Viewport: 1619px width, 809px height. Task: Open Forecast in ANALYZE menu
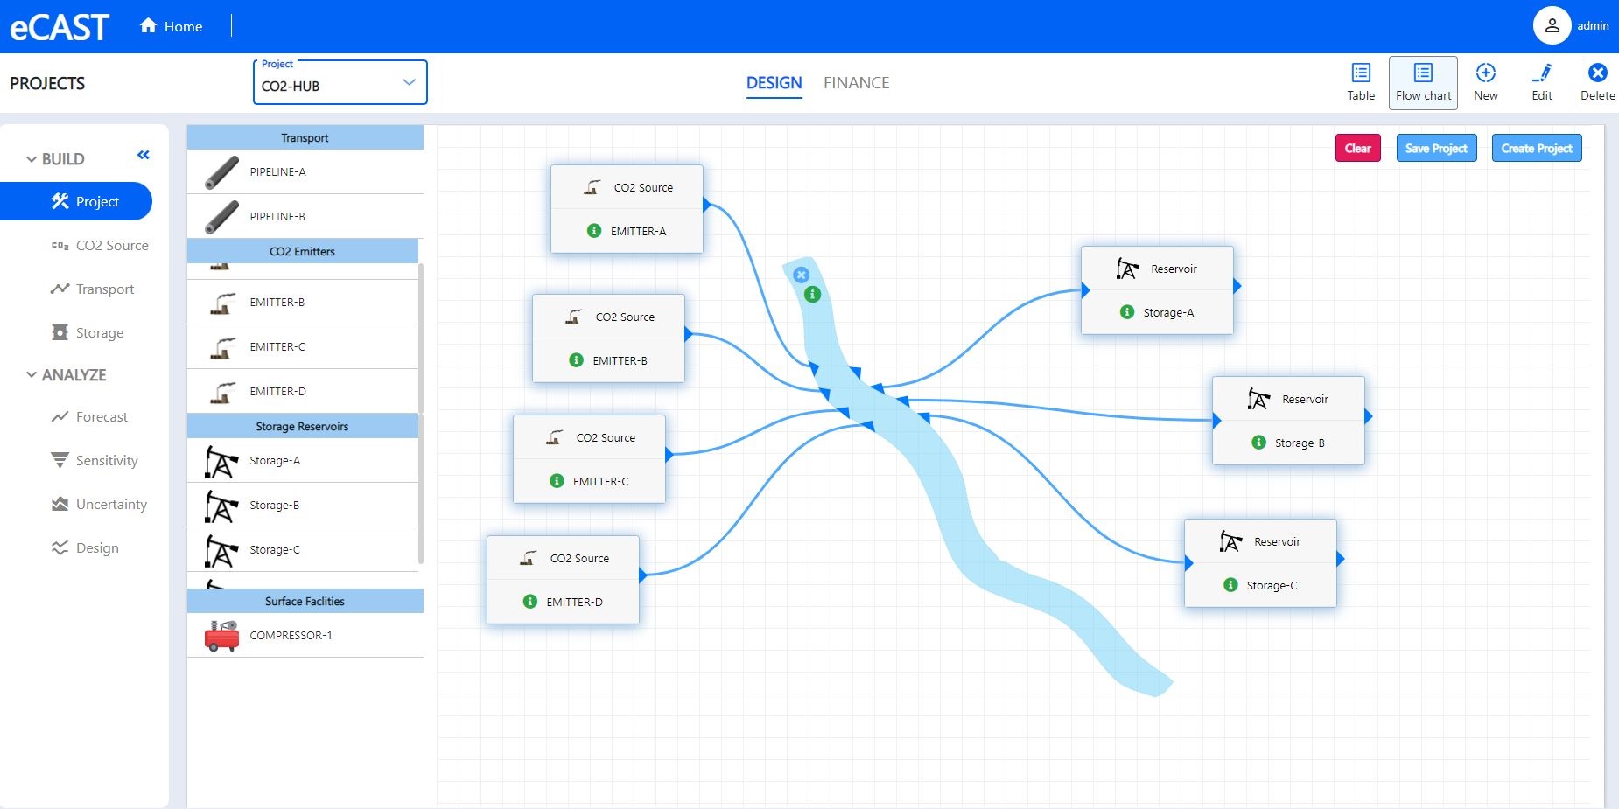(89, 417)
